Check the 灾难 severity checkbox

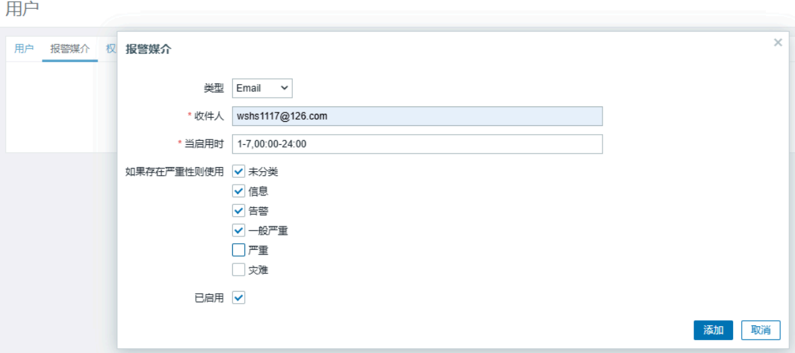click(238, 270)
